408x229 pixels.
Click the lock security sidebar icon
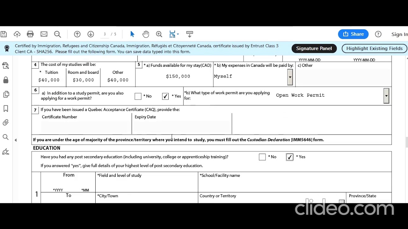pos(6,80)
